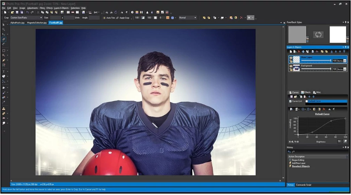The image size is (351, 195).
Task: Select the Begun Editing history entry
Action: [298, 160]
